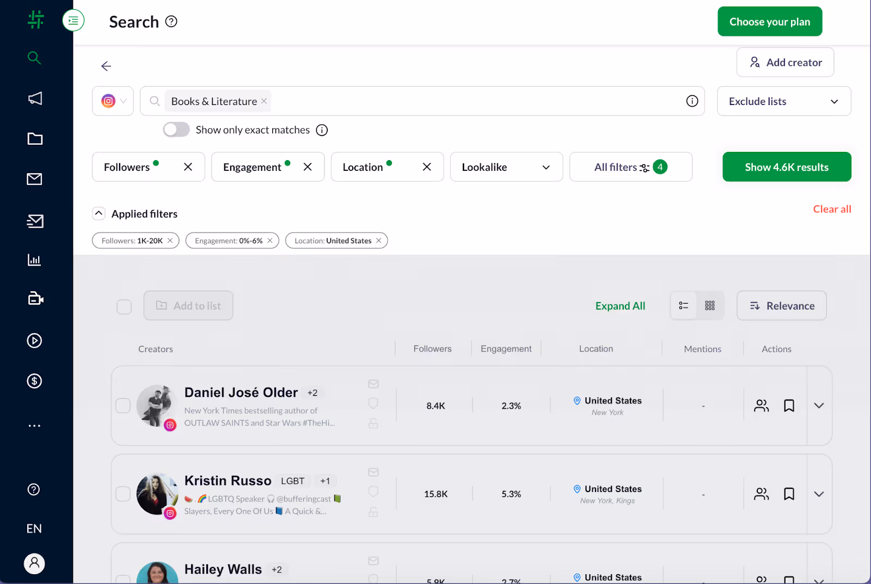Click the Add to list button

188,306
